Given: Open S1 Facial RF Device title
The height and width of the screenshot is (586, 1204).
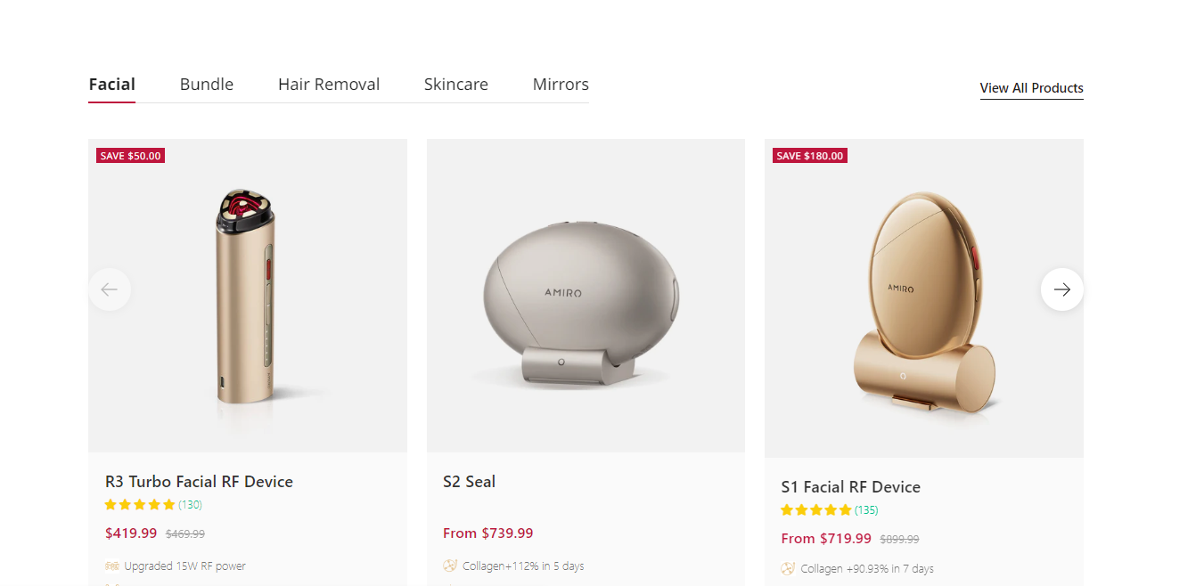Looking at the screenshot, I should [850, 487].
